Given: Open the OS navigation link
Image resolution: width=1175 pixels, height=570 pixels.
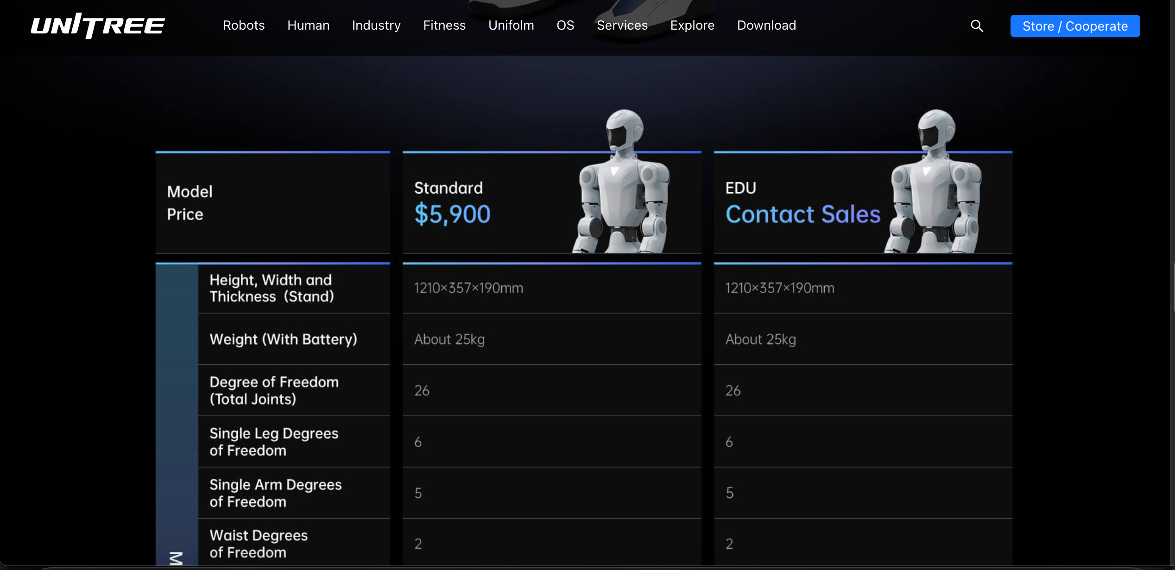Looking at the screenshot, I should tap(565, 25).
